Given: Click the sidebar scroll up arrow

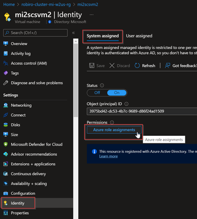Looking at the screenshot, I should [x=76, y=41].
